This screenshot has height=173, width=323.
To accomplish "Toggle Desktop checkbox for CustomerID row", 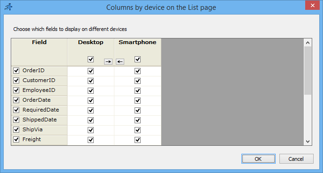I will coord(90,81).
